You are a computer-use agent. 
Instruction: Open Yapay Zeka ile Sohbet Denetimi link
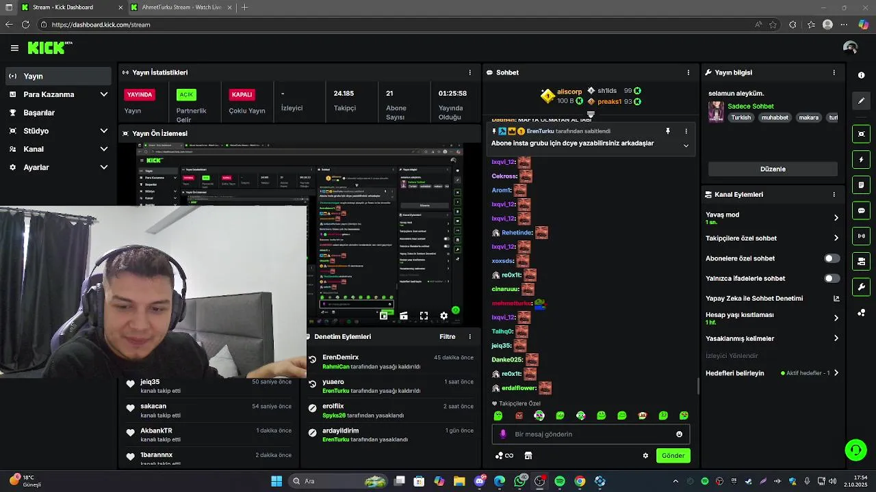pos(773,299)
